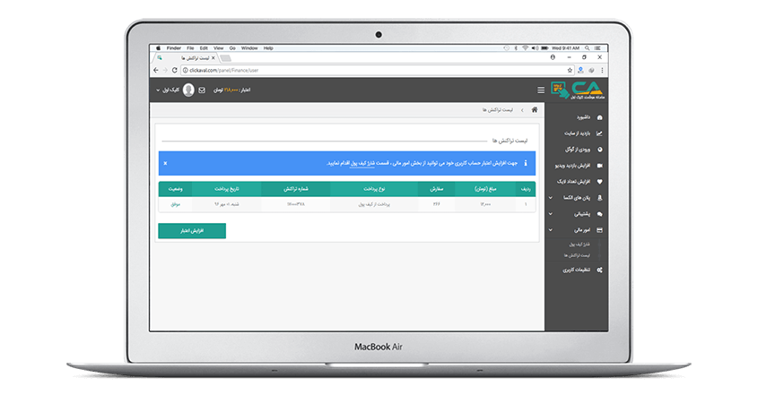Screen dimensions: 758x403
Task: Click the extension icon beside the bookmark star
Action: 580,71
